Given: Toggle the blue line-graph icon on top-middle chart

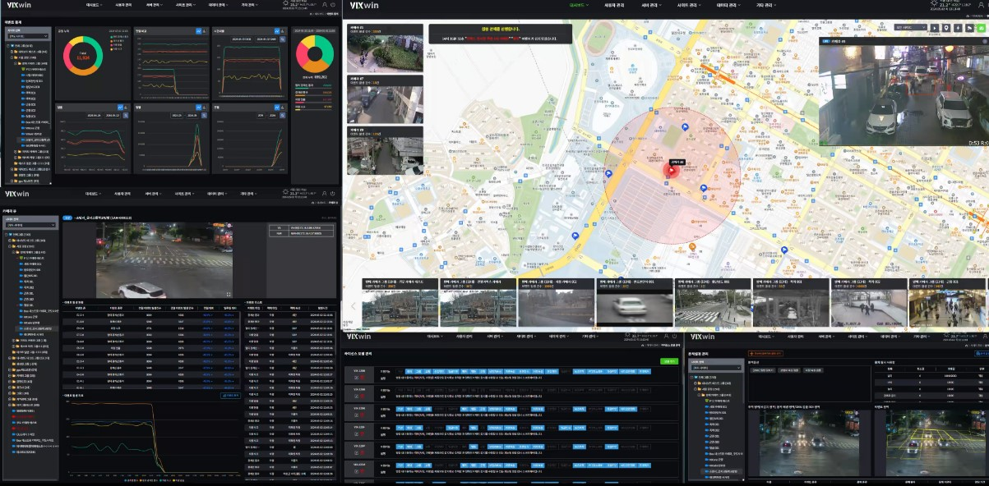Looking at the screenshot, I should 199,31.
